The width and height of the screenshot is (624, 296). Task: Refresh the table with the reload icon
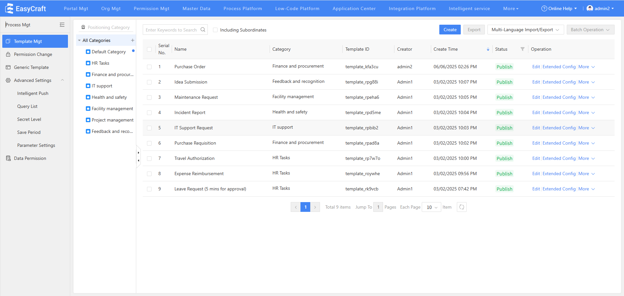pos(461,207)
